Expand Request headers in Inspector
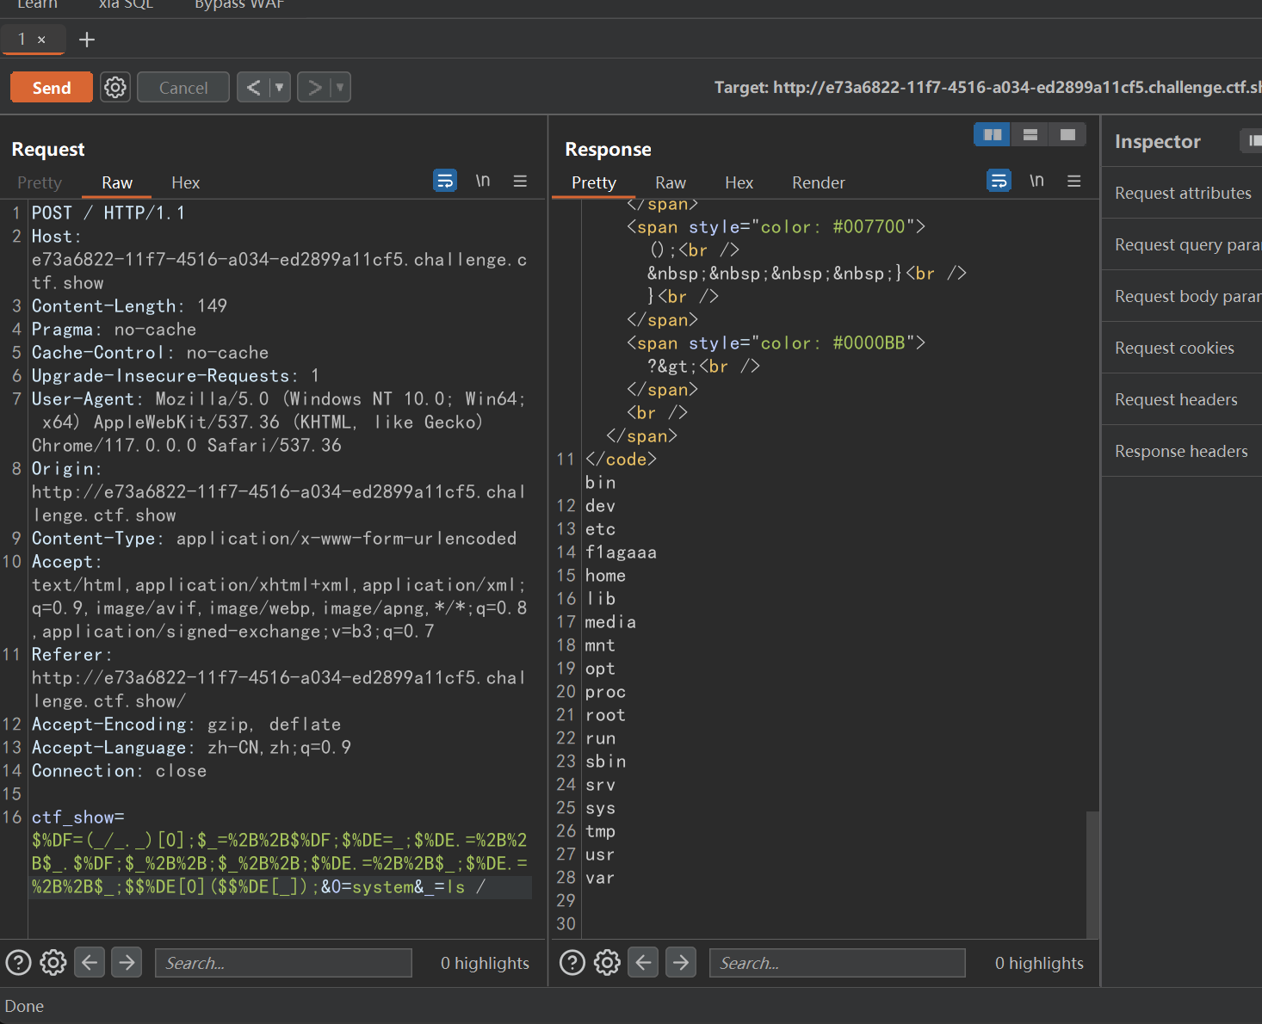This screenshot has width=1262, height=1024. (1182, 399)
